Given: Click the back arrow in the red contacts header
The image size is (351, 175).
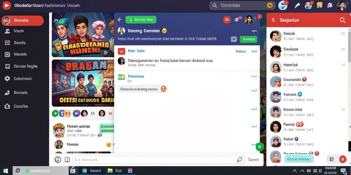Looking at the screenshot, I should pos(273,20).
